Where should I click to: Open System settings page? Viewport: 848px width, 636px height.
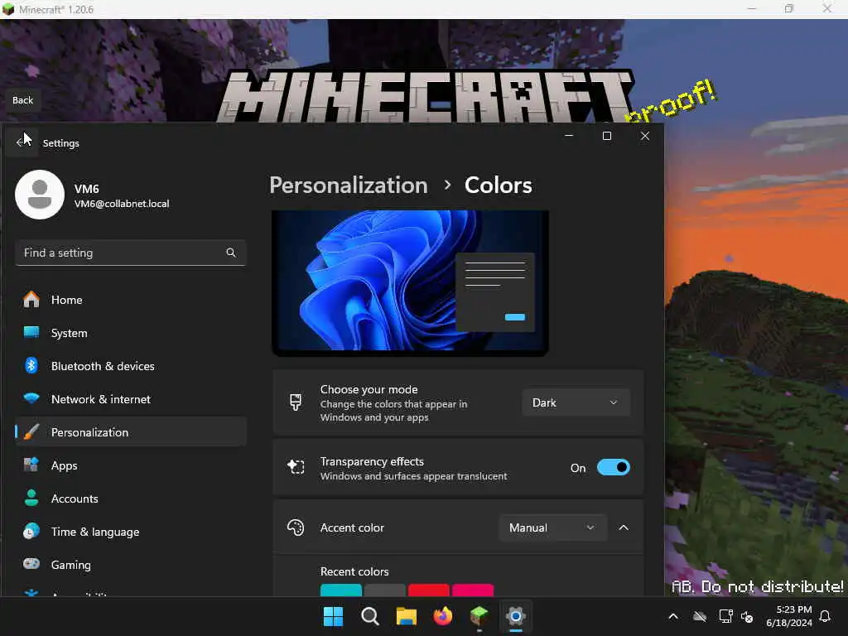point(130,333)
